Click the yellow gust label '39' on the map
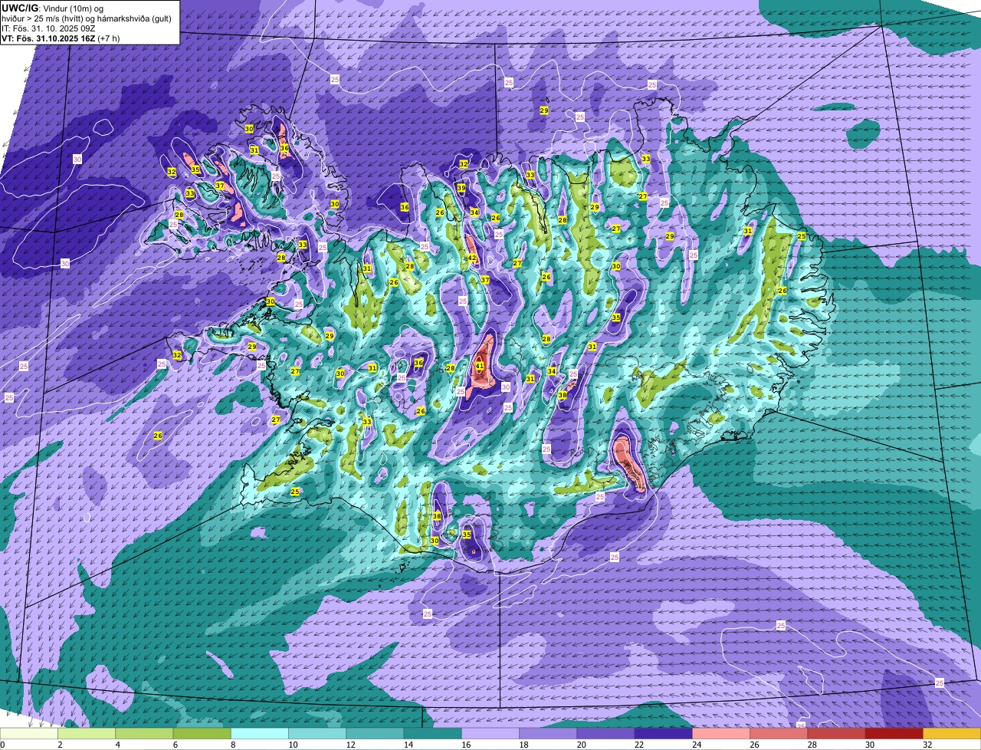This screenshot has height=750, width=981. (x=461, y=188)
